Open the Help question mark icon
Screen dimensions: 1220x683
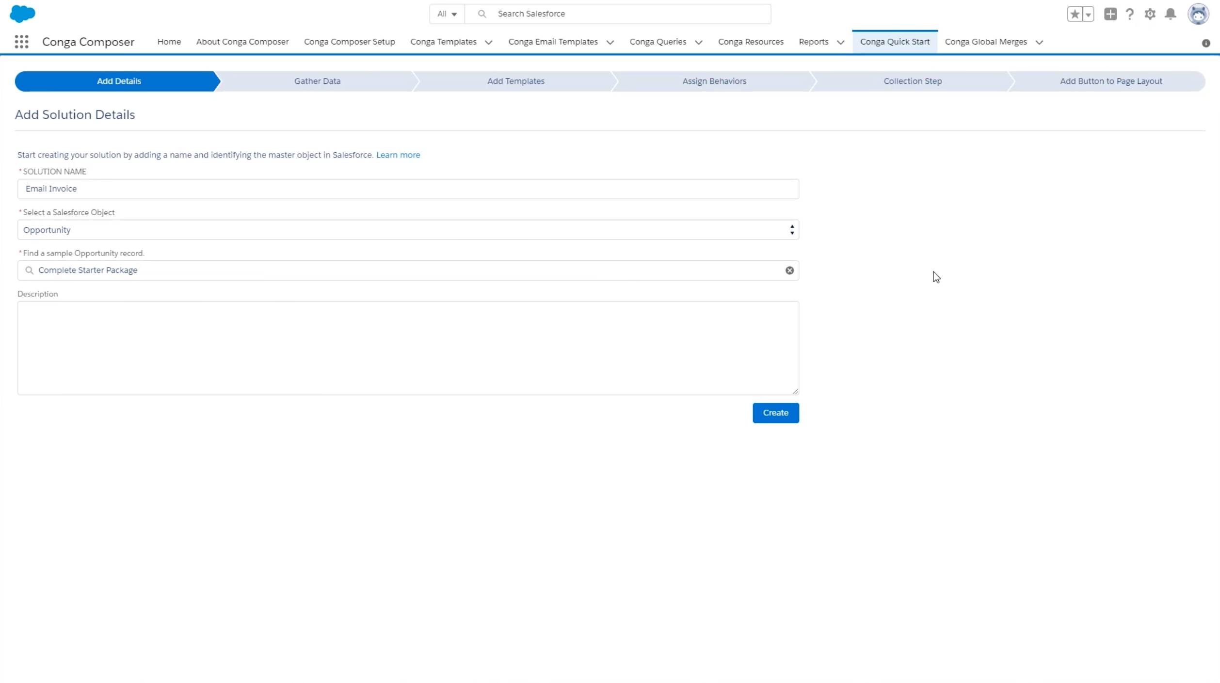(1130, 14)
